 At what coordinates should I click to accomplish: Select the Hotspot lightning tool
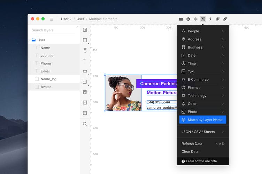pos(85,102)
